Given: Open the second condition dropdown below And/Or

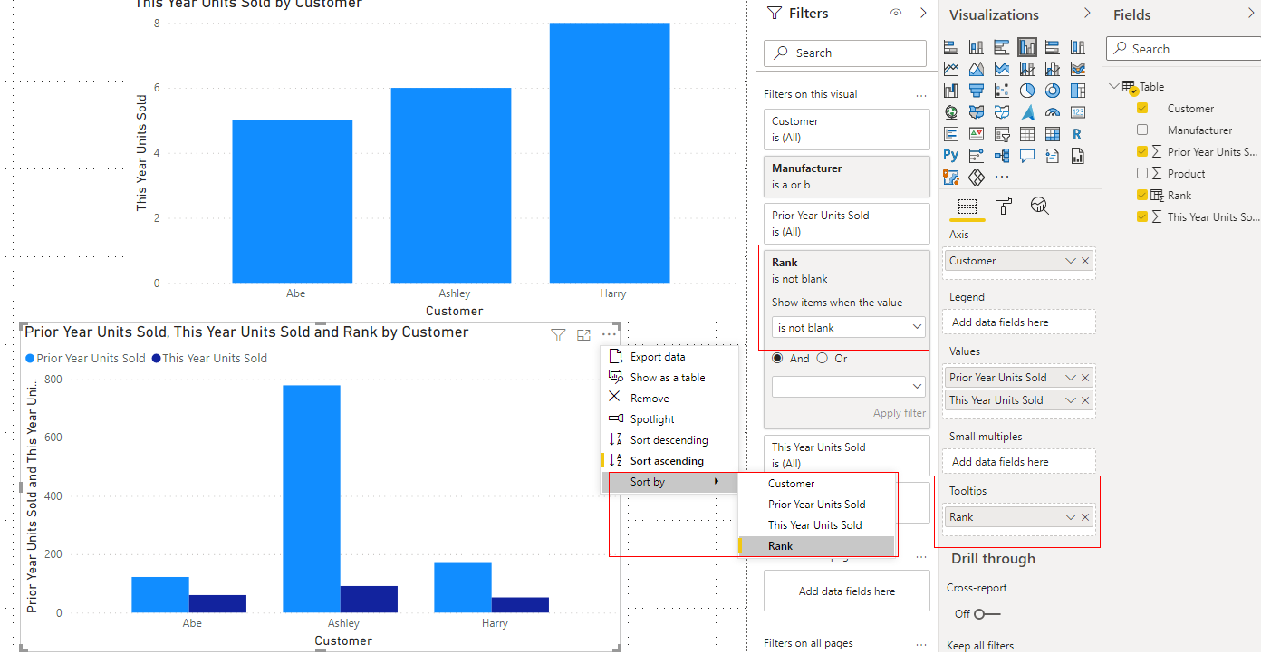Looking at the screenshot, I should click(848, 387).
